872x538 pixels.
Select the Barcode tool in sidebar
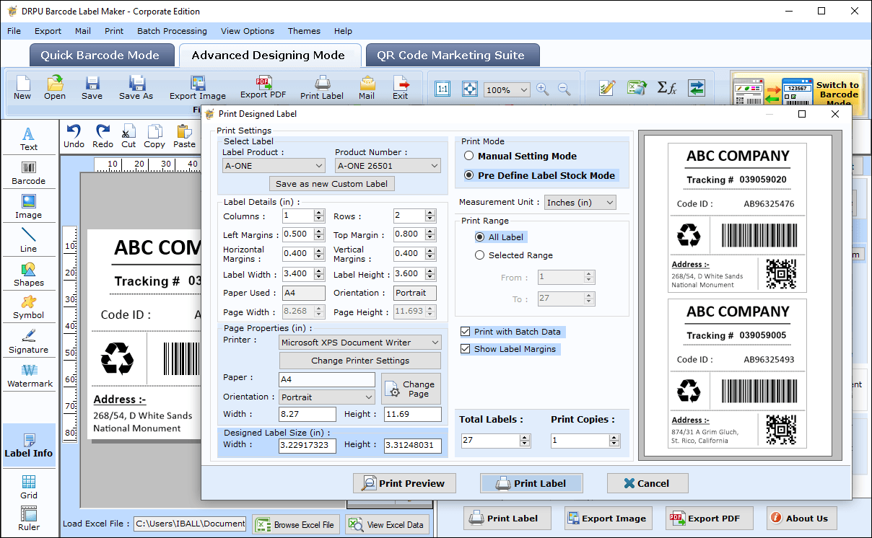pyautogui.click(x=29, y=172)
